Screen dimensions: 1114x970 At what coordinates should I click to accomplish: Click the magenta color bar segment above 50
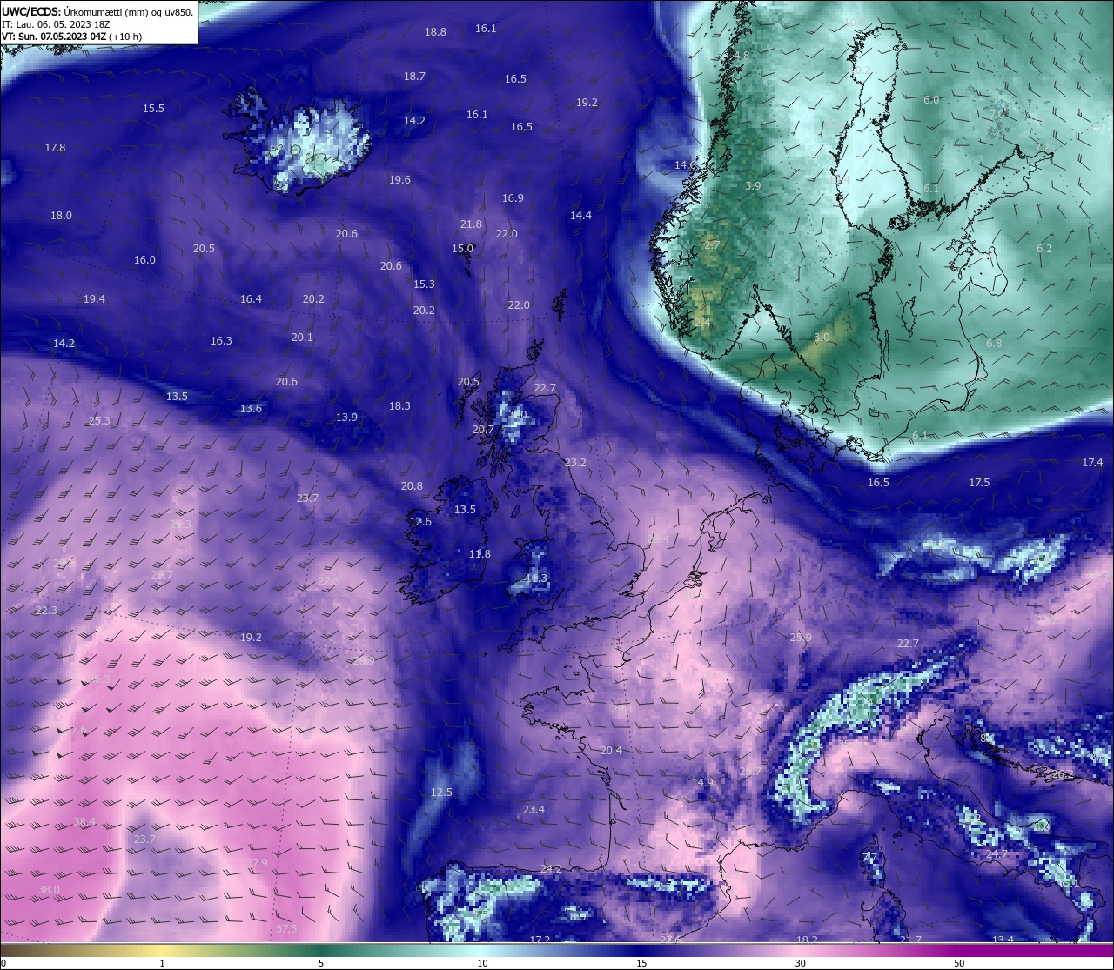pyautogui.click(x=959, y=951)
